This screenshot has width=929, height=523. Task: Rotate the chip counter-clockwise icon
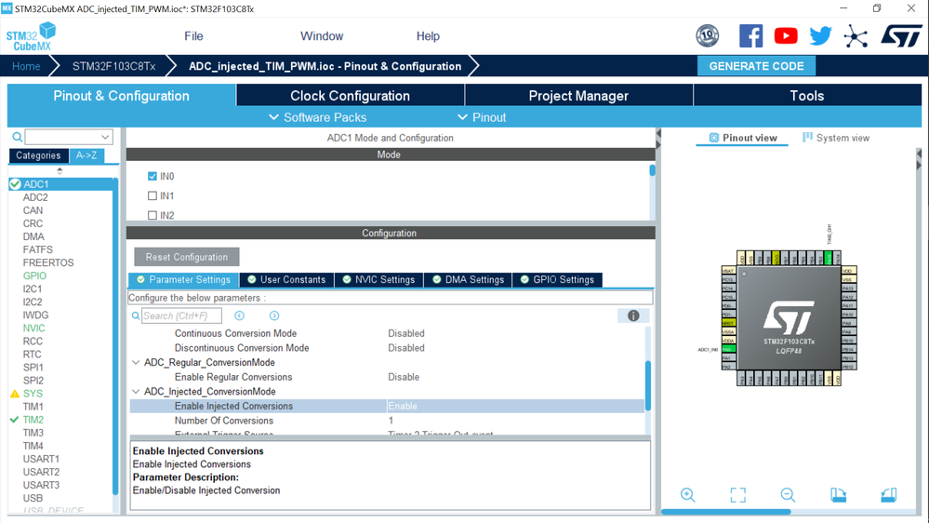pyautogui.click(x=889, y=494)
